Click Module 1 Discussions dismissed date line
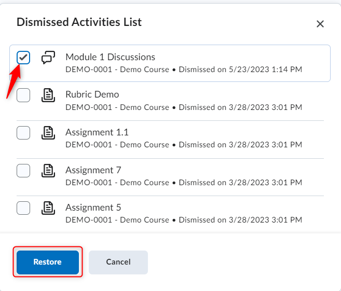Screen dimensions: 341x291 184,70
